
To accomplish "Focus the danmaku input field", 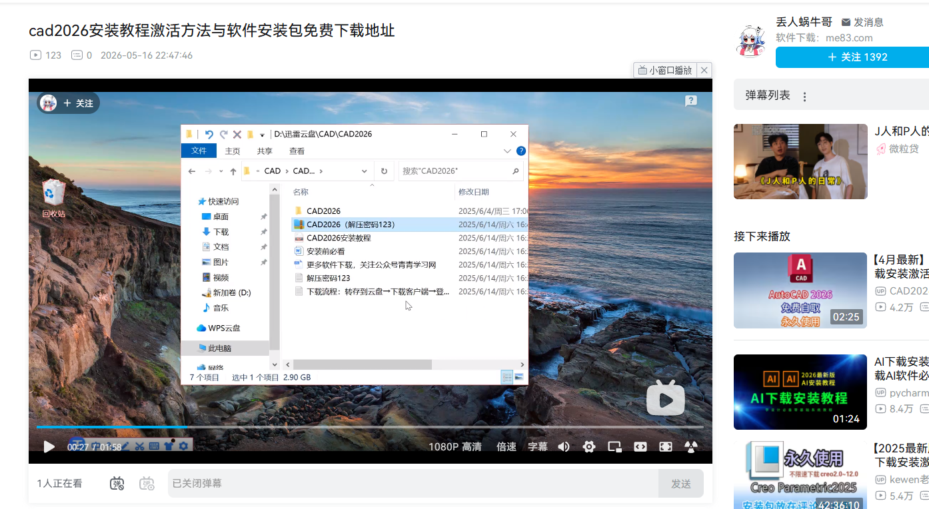I will click(x=413, y=483).
